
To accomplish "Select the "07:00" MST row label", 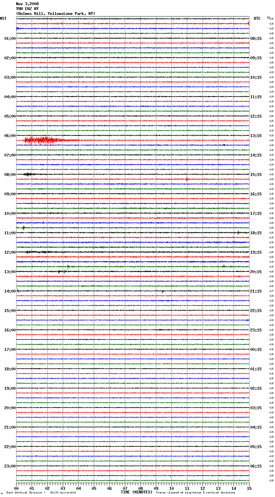I will pos(10,155).
